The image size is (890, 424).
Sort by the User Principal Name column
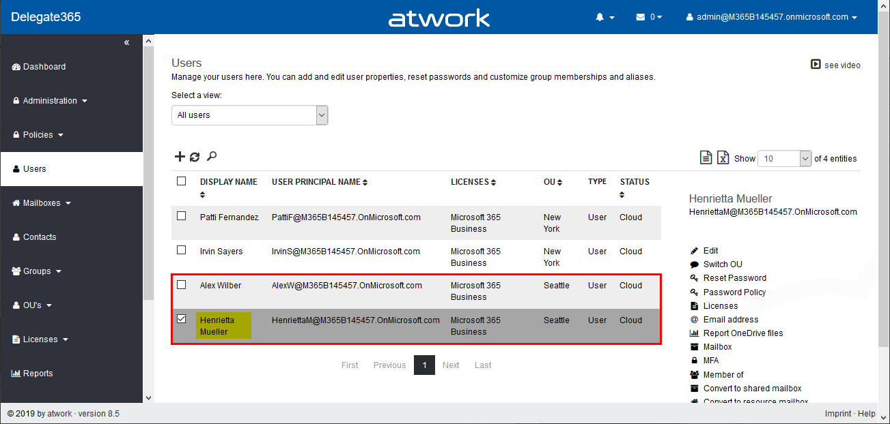click(320, 182)
